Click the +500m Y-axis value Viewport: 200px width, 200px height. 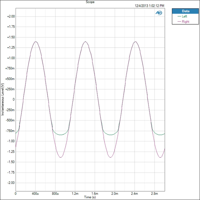(x=10, y=79)
